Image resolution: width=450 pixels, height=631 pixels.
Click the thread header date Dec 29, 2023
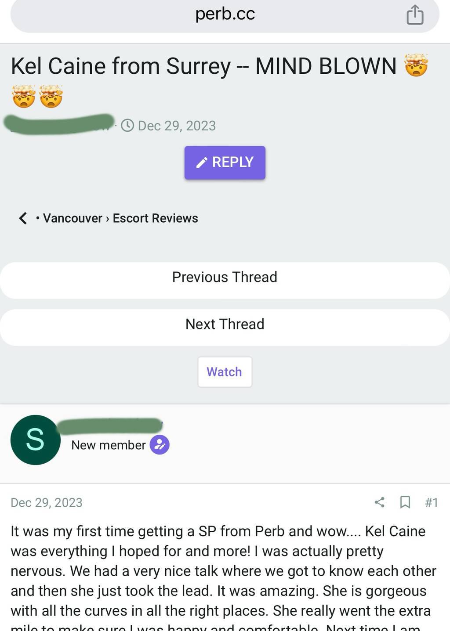coord(177,126)
